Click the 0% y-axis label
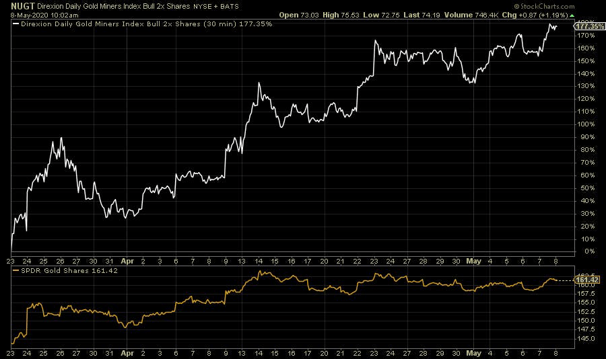 [590, 251]
